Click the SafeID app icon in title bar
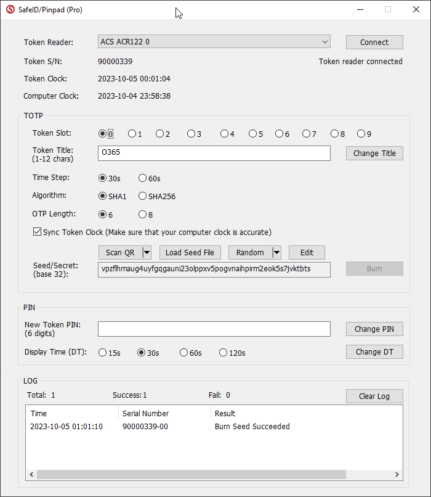Image resolution: width=431 pixels, height=497 pixels. click(10, 10)
